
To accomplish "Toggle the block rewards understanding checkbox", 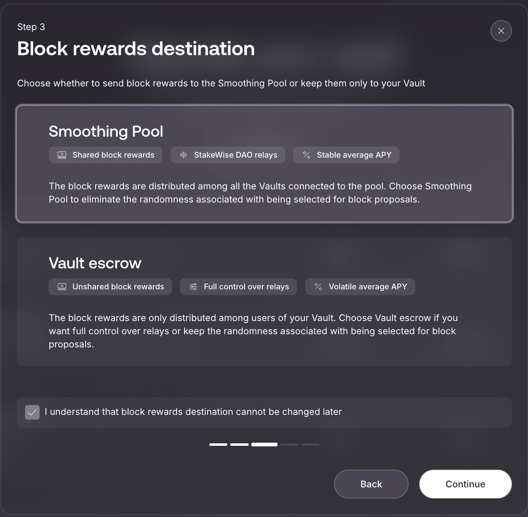I will pos(32,412).
